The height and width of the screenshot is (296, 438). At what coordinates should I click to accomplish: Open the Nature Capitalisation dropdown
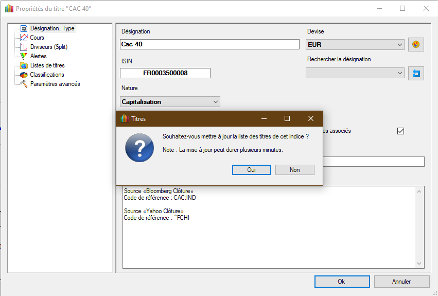(170, 102)
